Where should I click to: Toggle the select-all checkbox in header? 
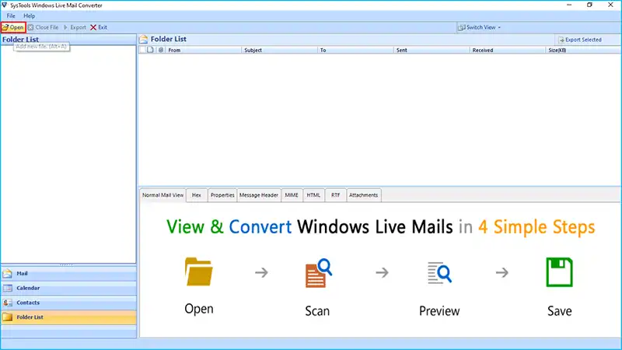(x=142, y=50)
